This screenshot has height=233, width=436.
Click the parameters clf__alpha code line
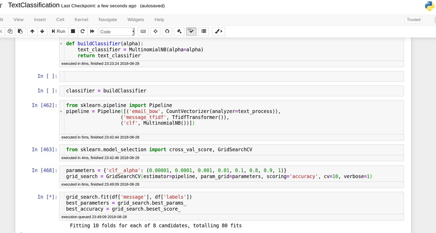(x=177, y=170)
